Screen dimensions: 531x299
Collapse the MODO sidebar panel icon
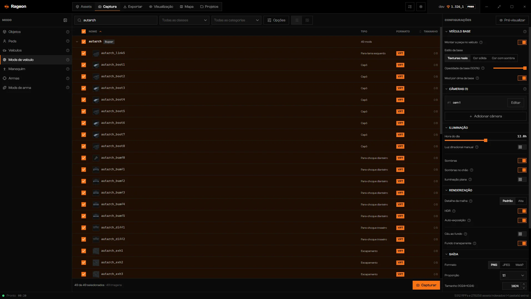coord(65,20)
